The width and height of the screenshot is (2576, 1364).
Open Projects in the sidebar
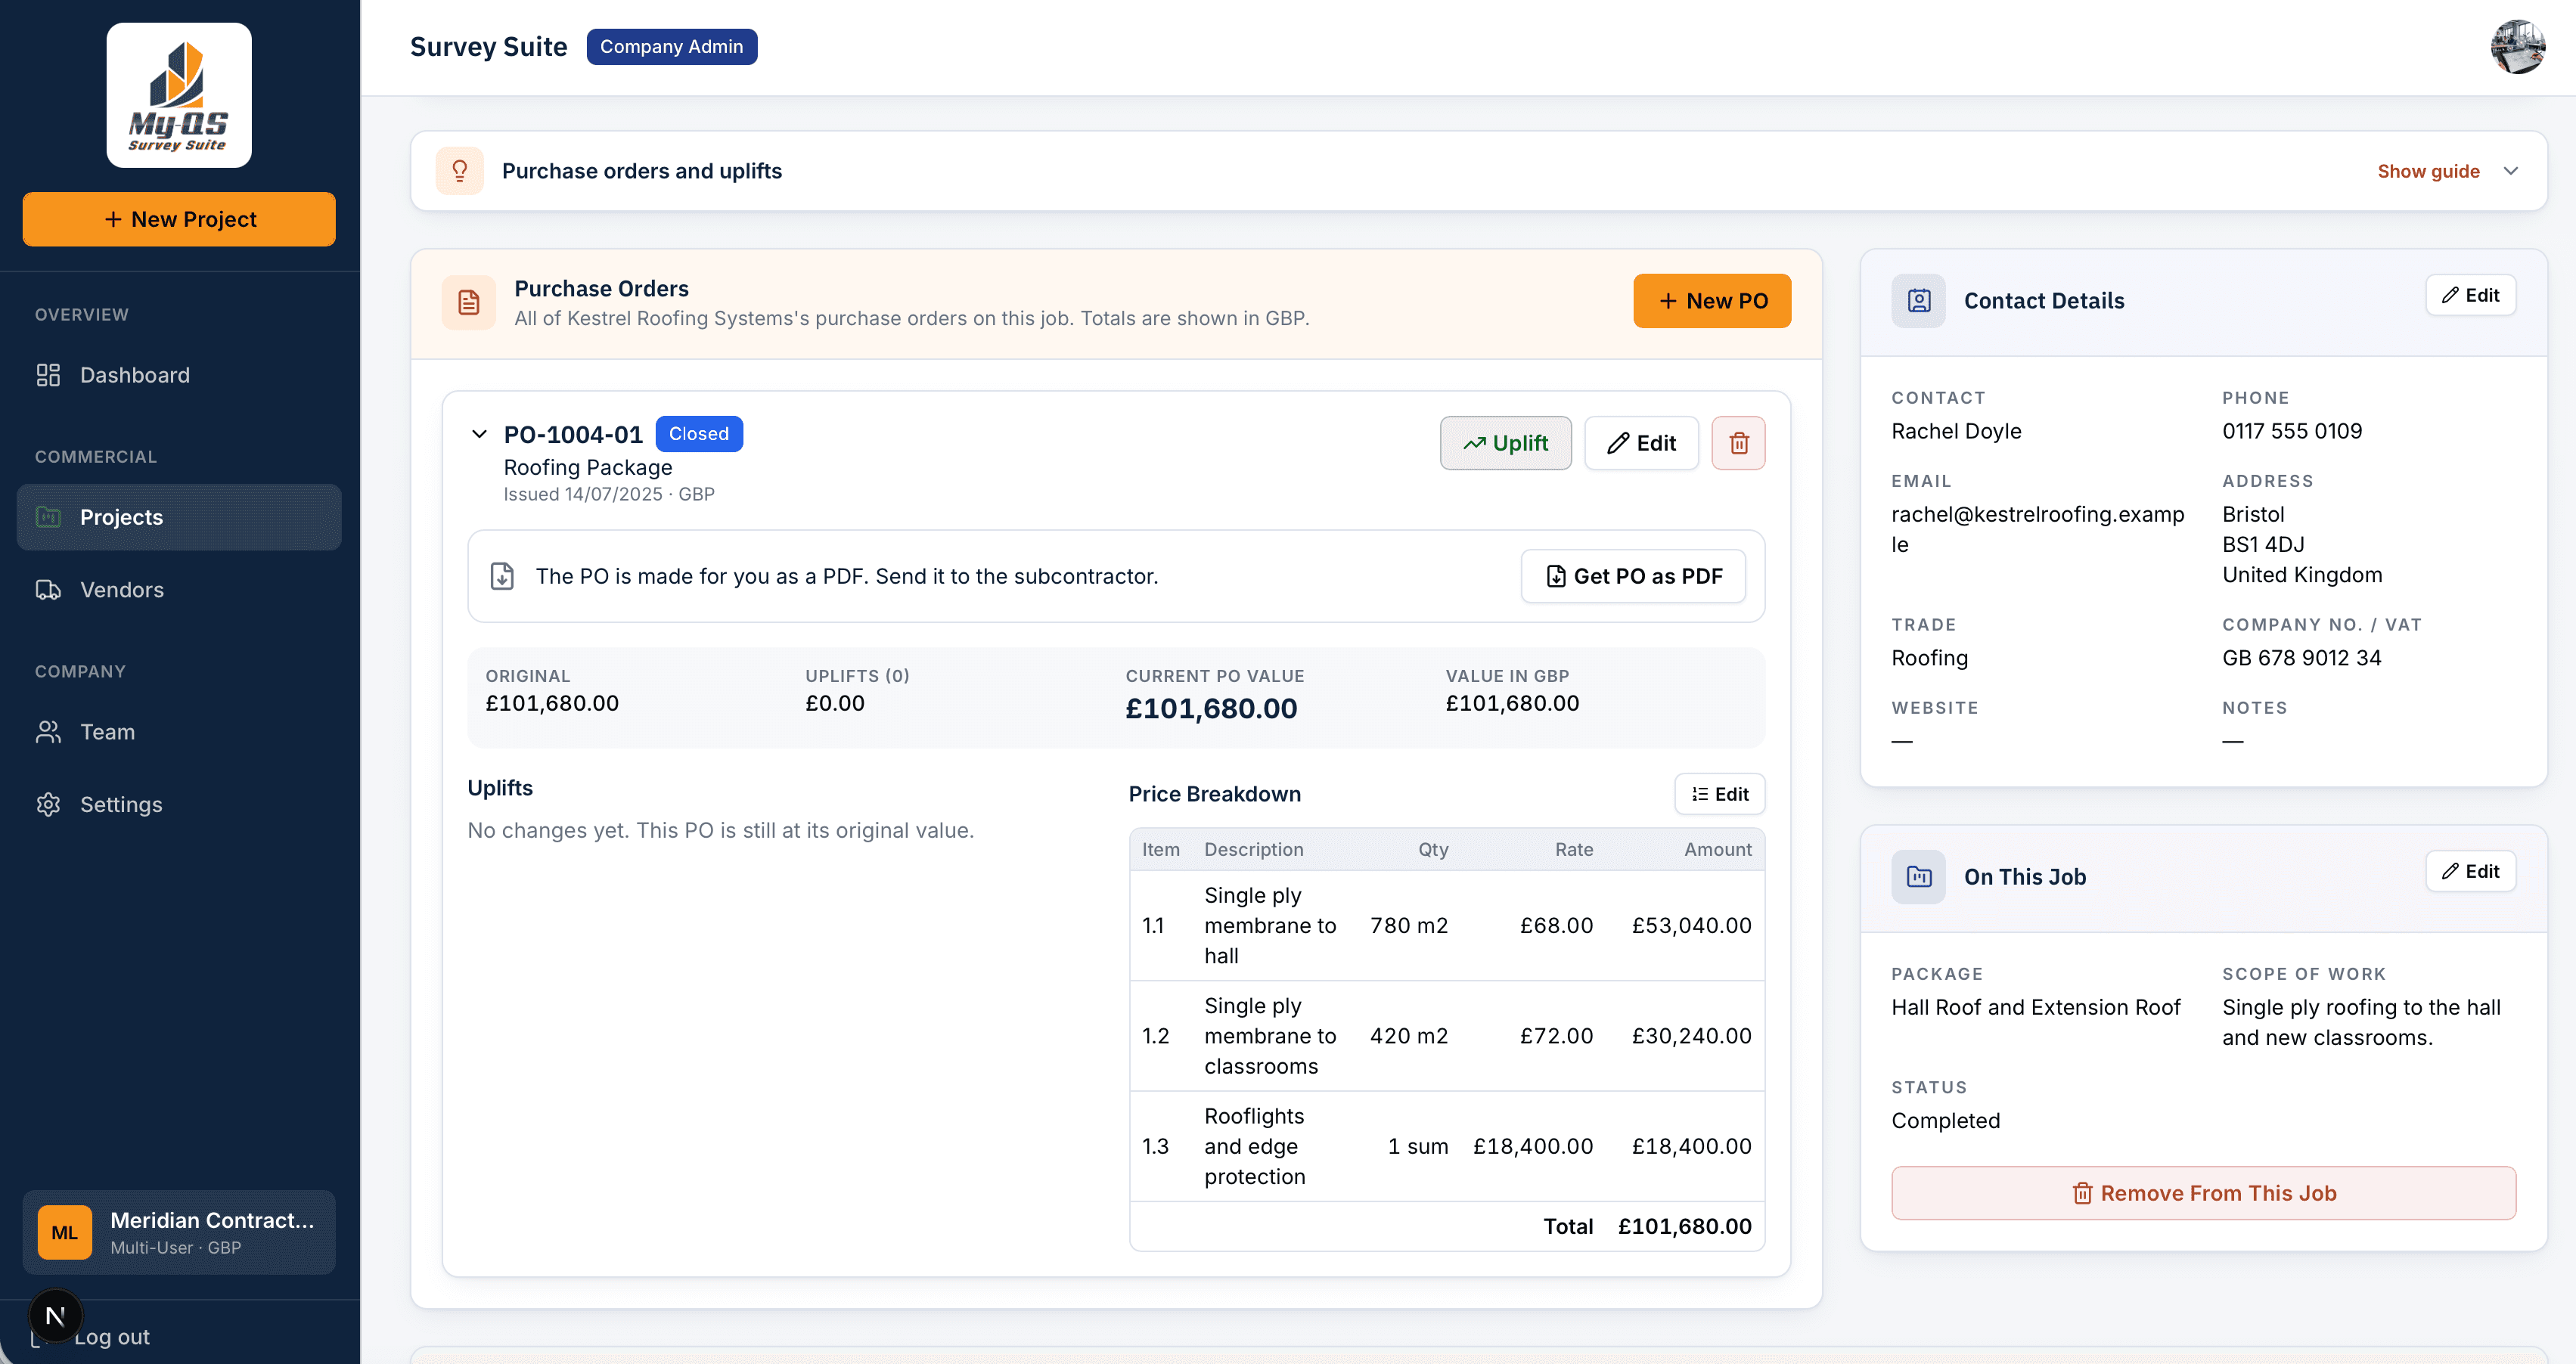click(x=179, y=517)
